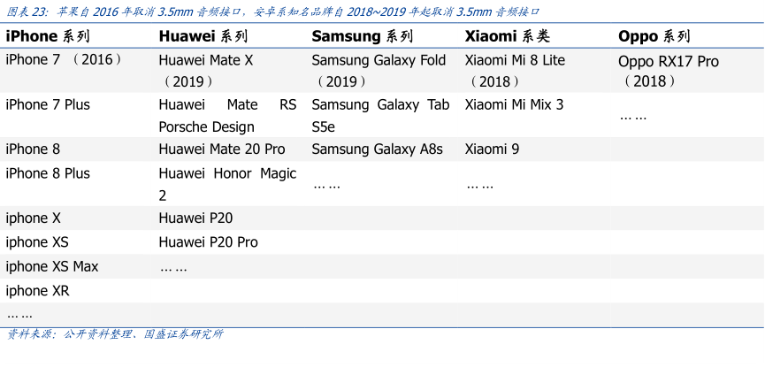The image size is (765, 375).
Task: Click the Xiaomi 9 cell
Action: (492, 149)
